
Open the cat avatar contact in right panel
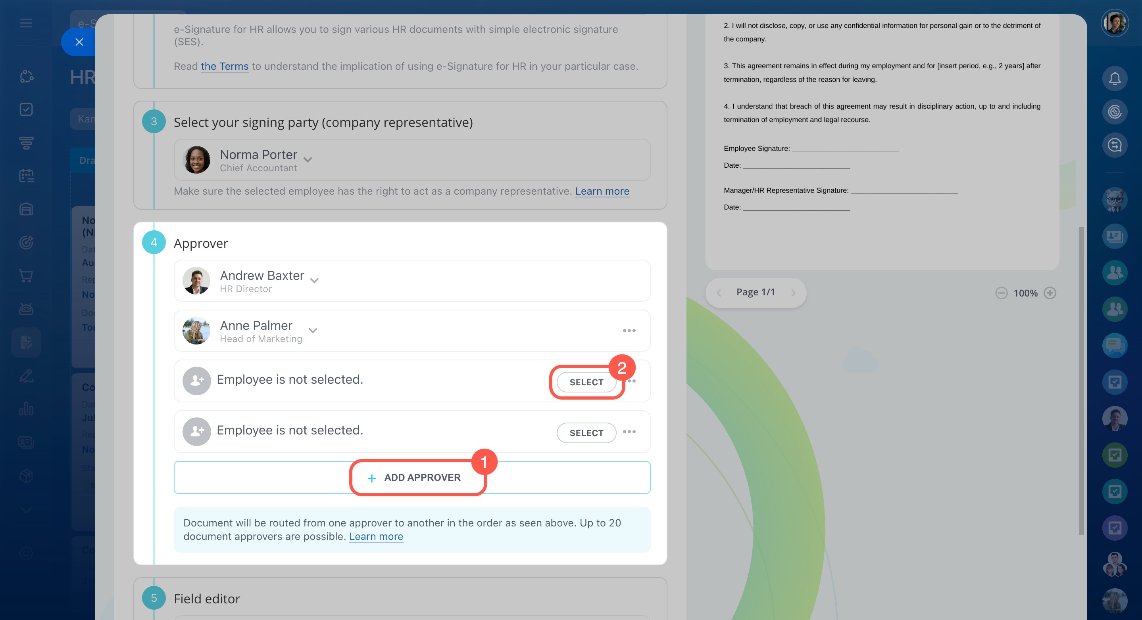pyautogui.click(x=1115, y=200)
